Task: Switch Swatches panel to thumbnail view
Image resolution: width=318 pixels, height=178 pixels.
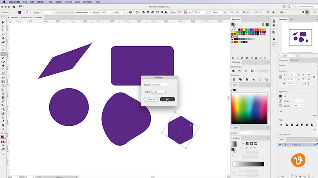Action: (x=267, y=25)
